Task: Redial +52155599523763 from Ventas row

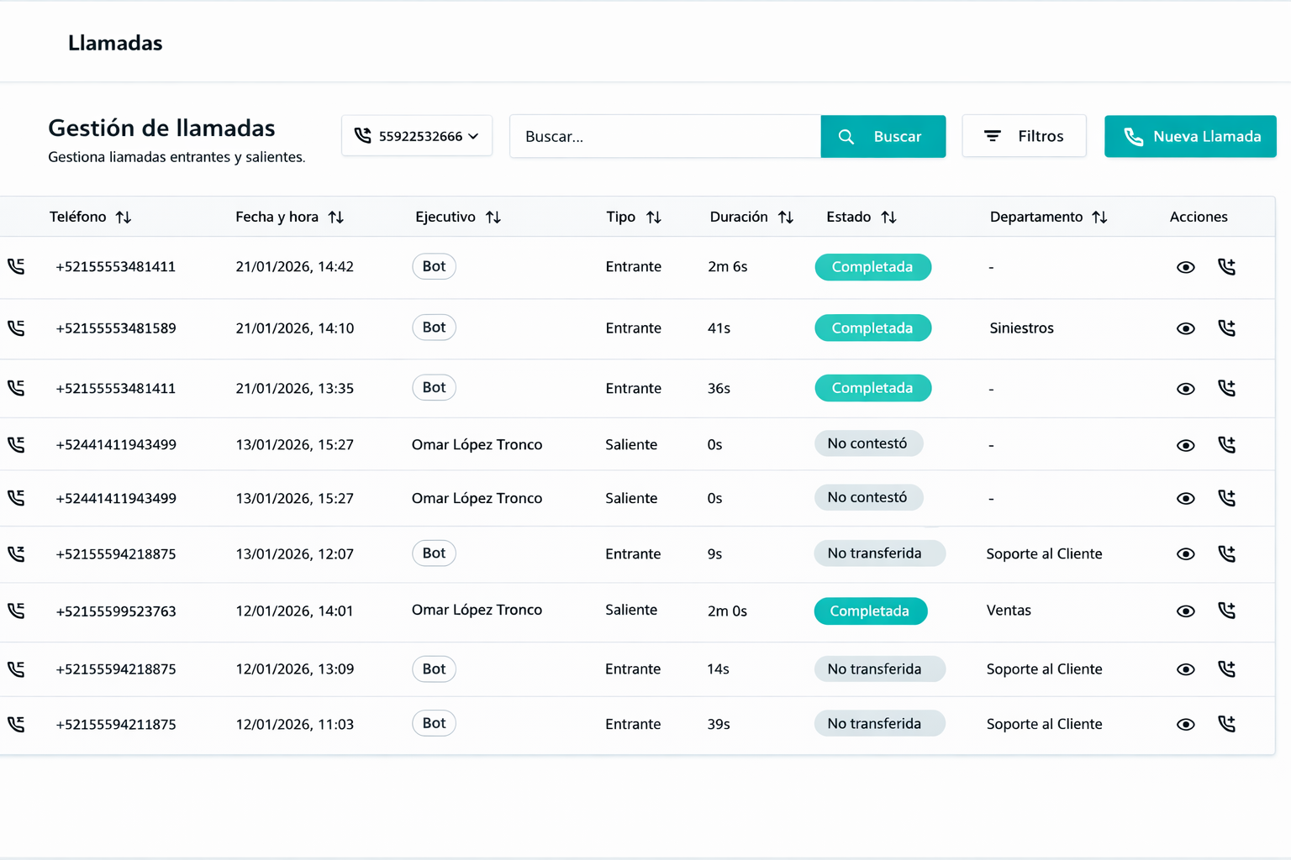Action: click(1226, 611)
